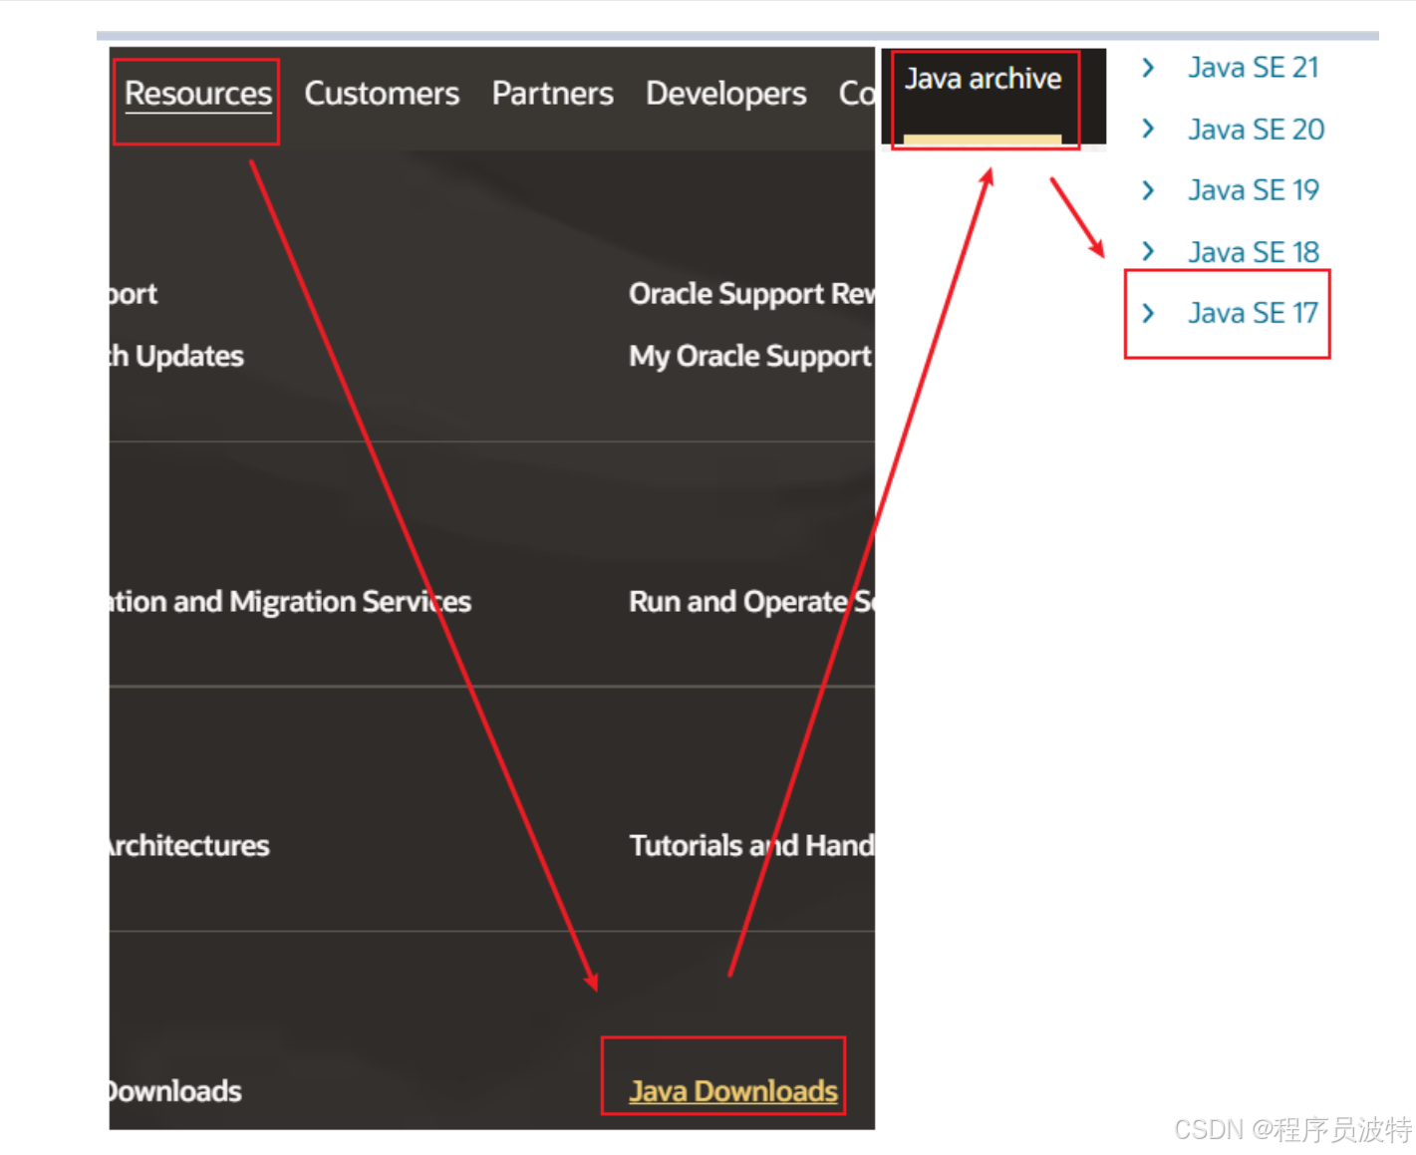
Task: Click the Oracle Support Rewards link
Action: pos(751,294)
